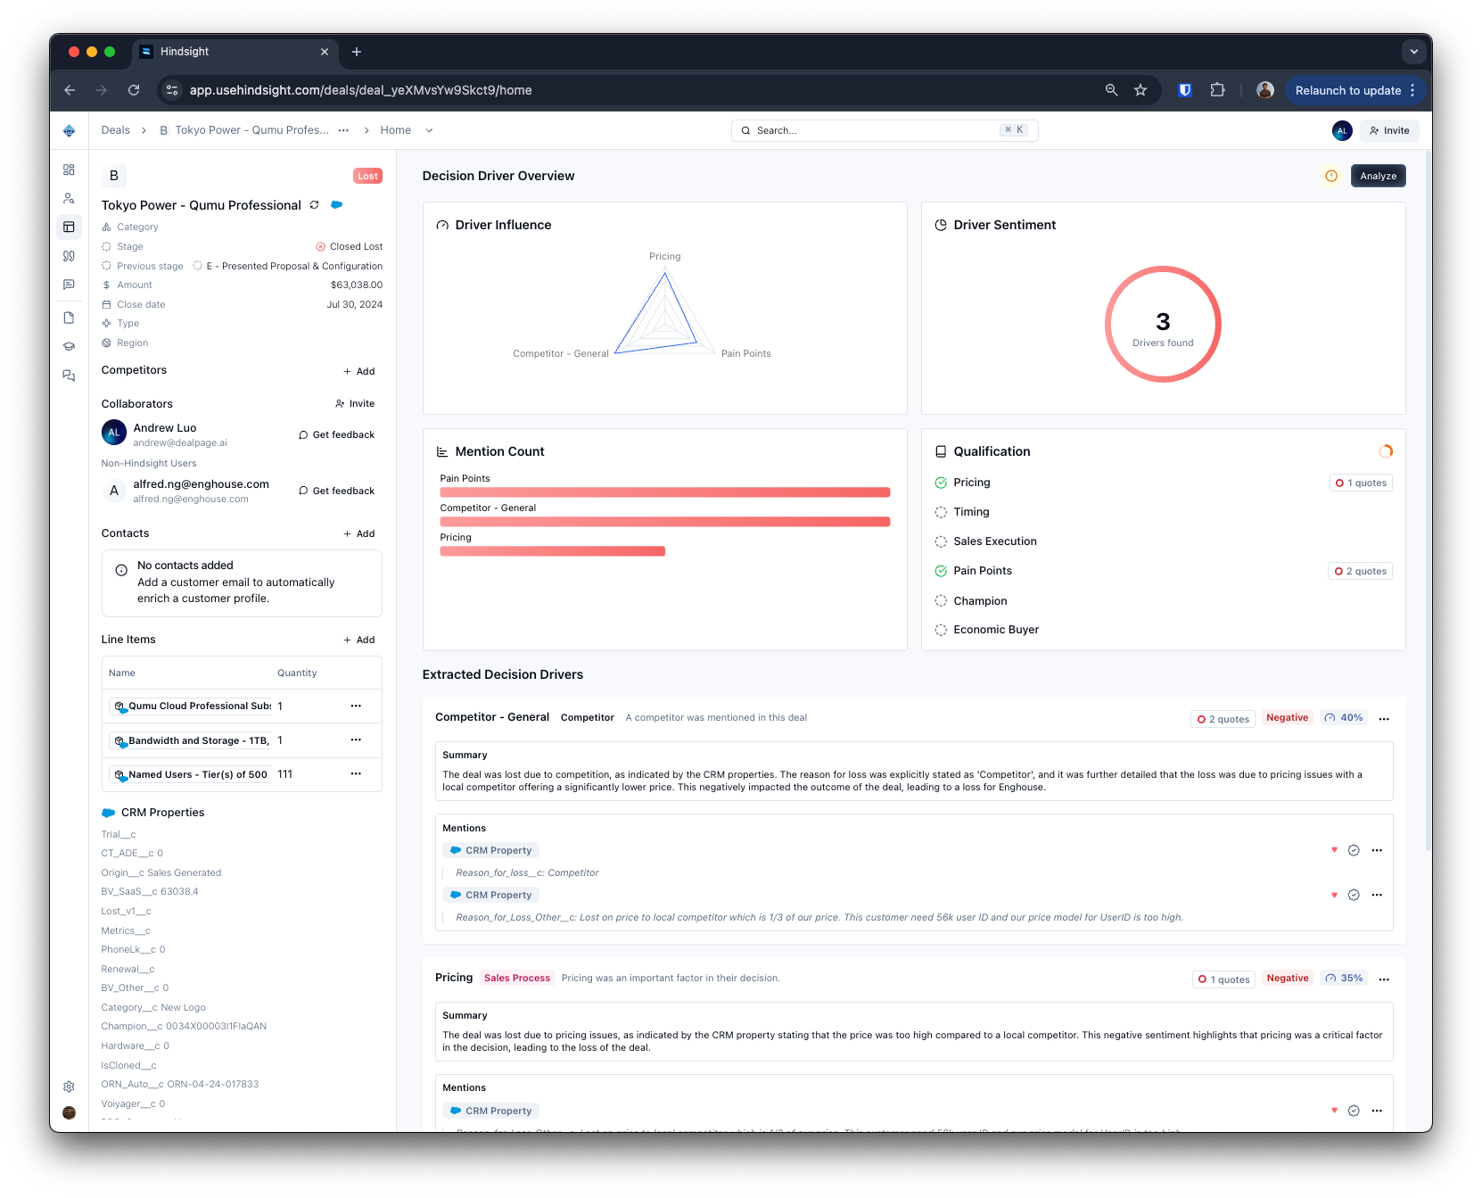Invite a collaborator

[355, 403]
